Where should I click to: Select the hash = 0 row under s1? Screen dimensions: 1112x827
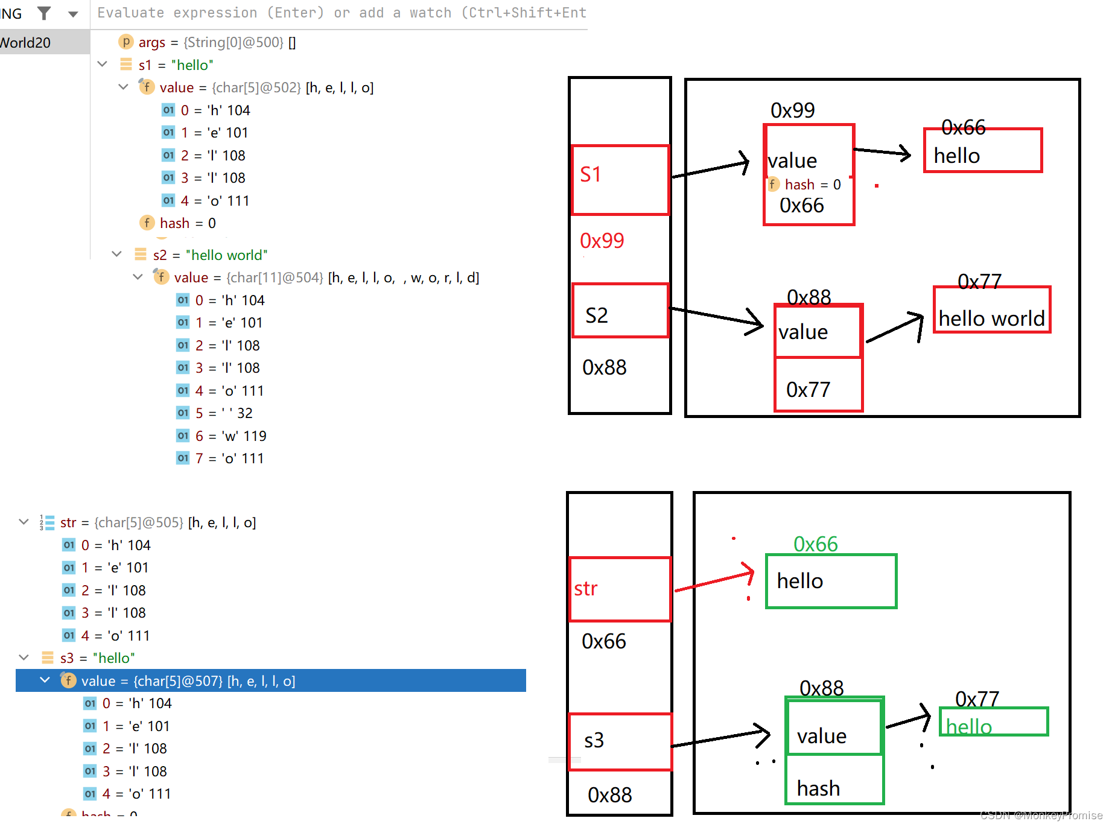(187, 223)
